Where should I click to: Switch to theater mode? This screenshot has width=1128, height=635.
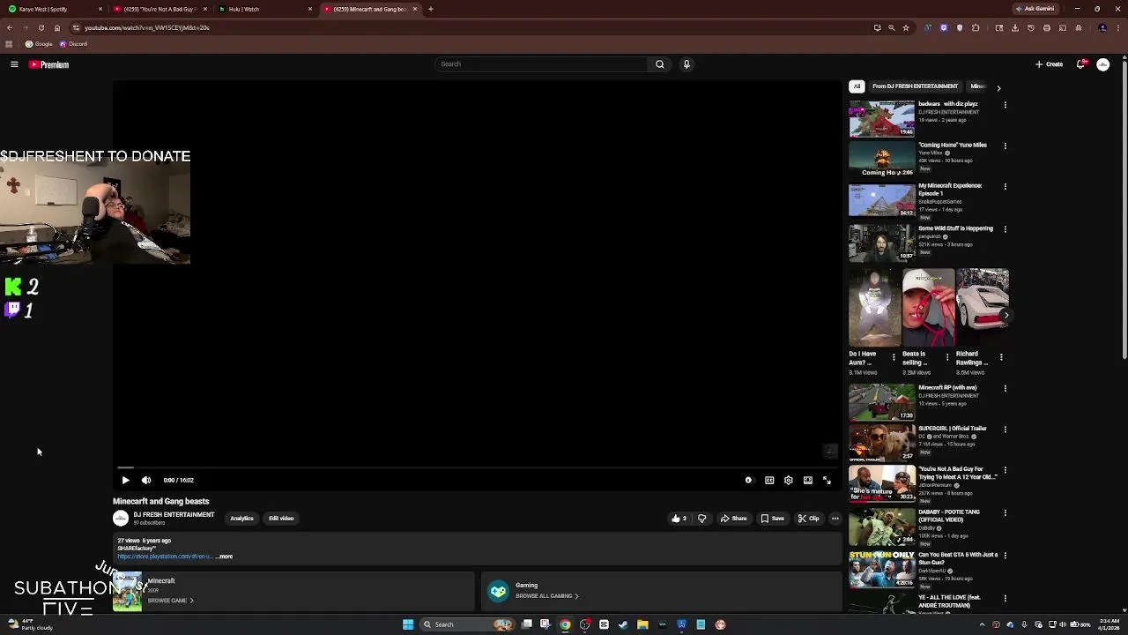click(808, 480)
